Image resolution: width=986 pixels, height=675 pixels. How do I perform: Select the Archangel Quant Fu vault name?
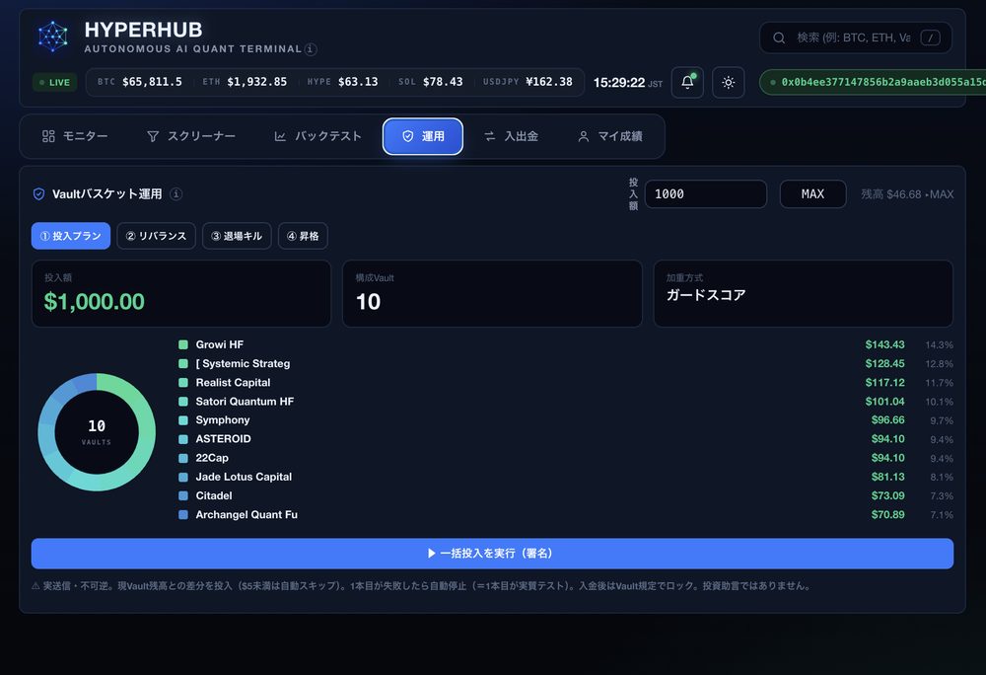click(246, 514)
